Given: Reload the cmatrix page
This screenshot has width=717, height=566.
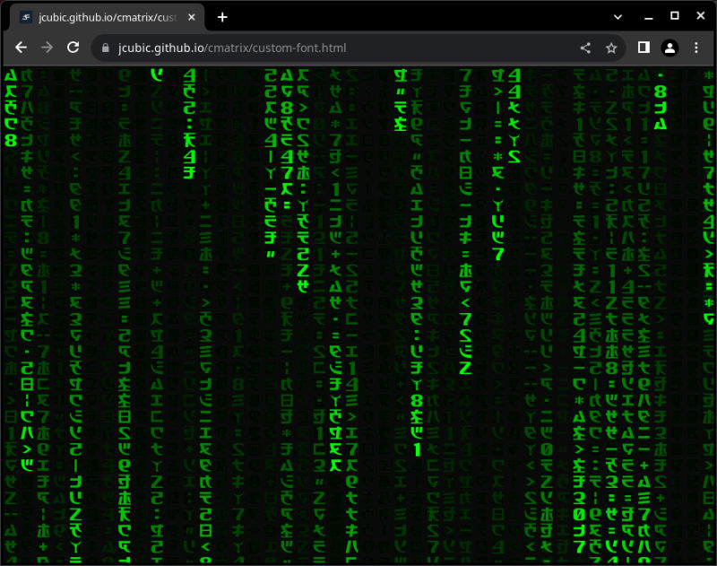Looking at the screenshot, I should point(73,48).
